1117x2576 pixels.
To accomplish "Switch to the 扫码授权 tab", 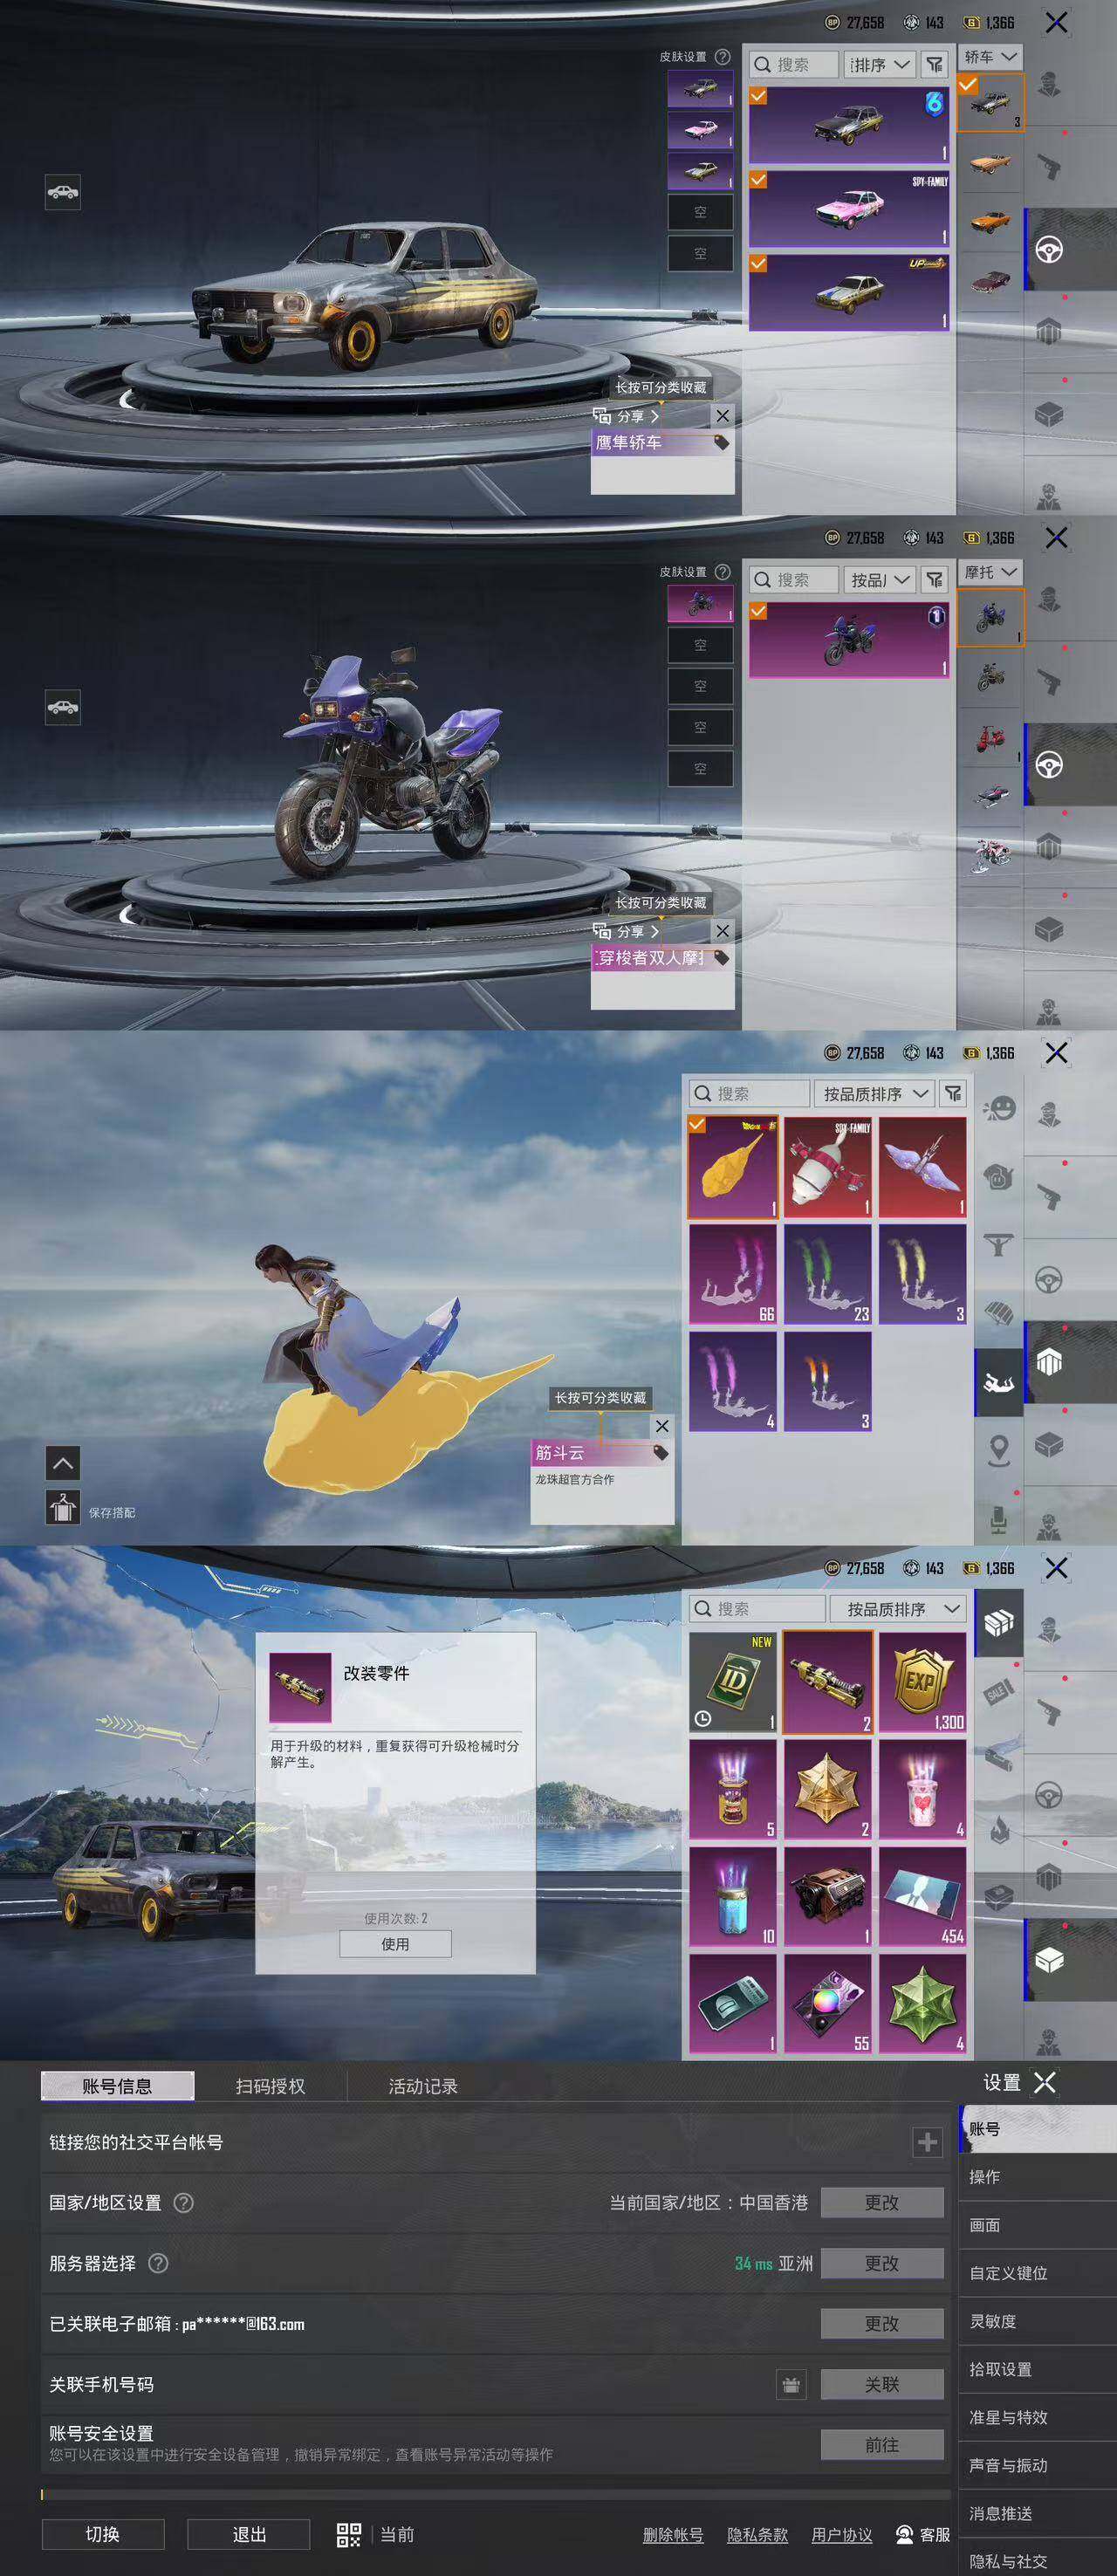I will click(x=270, y=2086).
